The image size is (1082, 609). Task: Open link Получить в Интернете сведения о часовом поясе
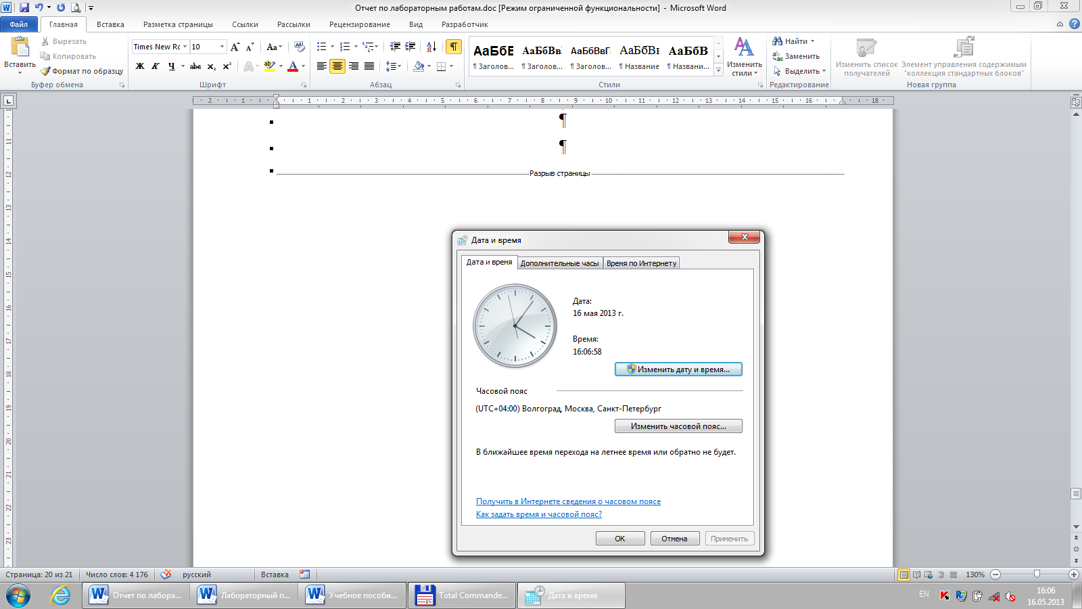tap(568, 501)
